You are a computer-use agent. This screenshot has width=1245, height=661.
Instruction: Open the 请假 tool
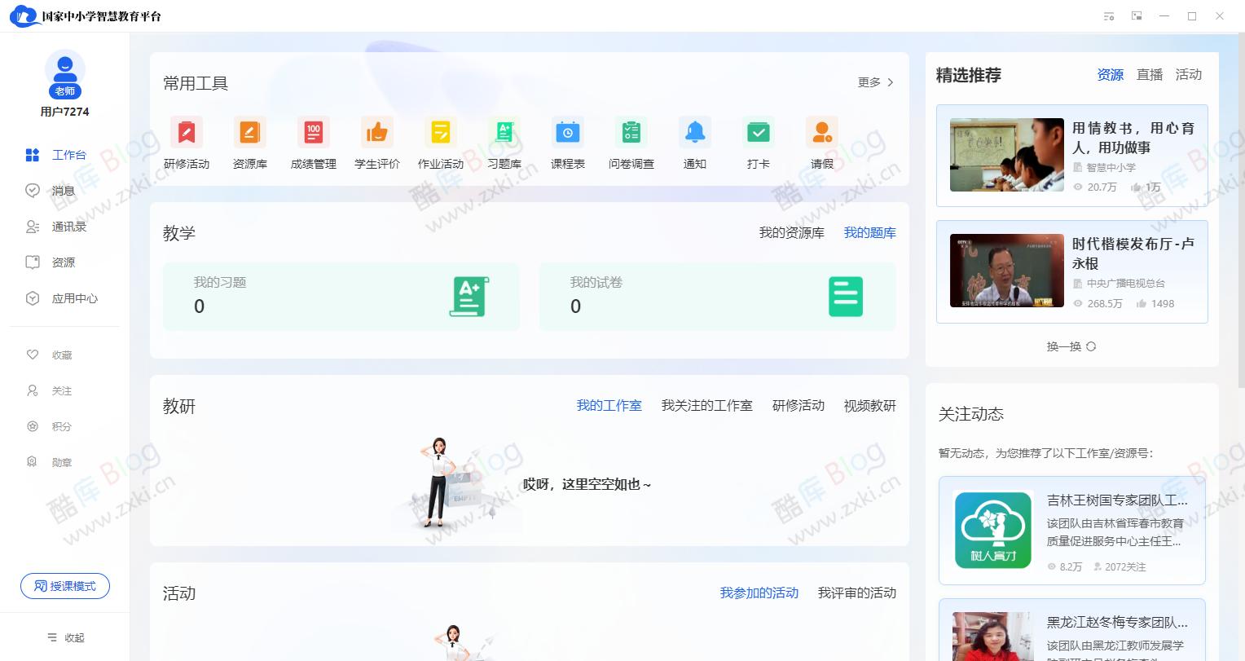pos(821,143)
